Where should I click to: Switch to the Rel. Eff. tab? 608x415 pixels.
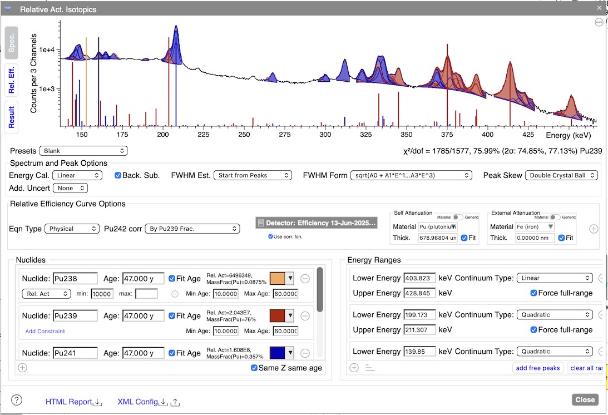pyautogui.click(x=11, y=80)
